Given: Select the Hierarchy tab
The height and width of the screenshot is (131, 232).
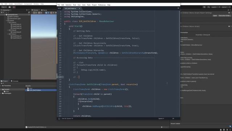Looking at the screenshot, I should (x=5, y=10).
